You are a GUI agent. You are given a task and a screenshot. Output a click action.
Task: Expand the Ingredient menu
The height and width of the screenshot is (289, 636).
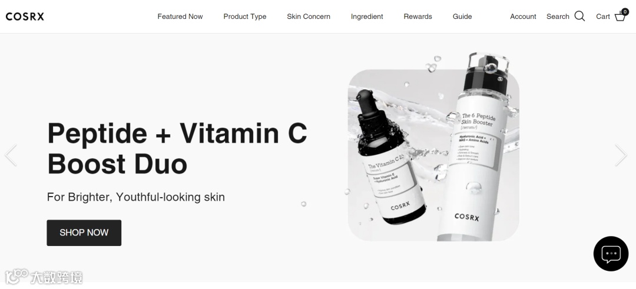367,16
